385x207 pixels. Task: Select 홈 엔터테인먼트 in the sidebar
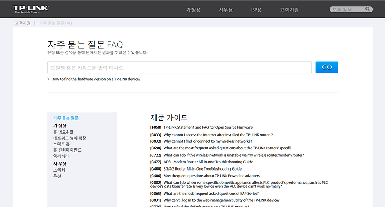pos(67,150)
